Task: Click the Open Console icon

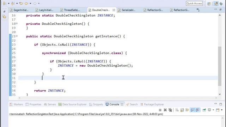Action: tap(218, 110)
